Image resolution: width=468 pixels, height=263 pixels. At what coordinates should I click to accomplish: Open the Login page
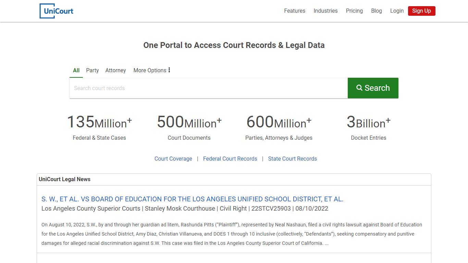[397, 11]
